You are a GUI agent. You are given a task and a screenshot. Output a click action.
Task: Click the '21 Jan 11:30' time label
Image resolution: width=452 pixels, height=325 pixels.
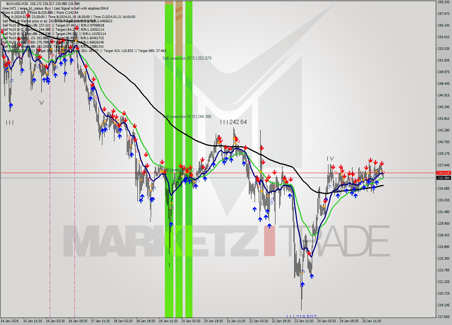pos(236,321)
